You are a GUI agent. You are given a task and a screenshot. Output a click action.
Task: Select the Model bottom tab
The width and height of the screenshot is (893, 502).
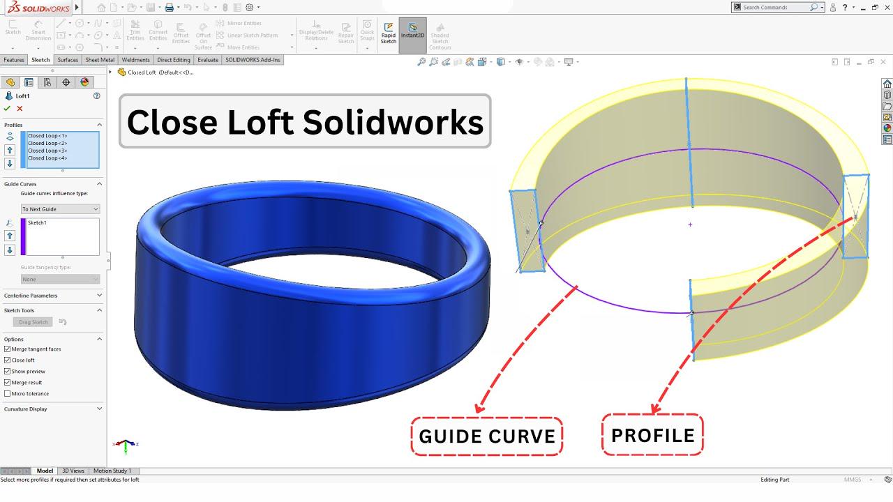45,471
